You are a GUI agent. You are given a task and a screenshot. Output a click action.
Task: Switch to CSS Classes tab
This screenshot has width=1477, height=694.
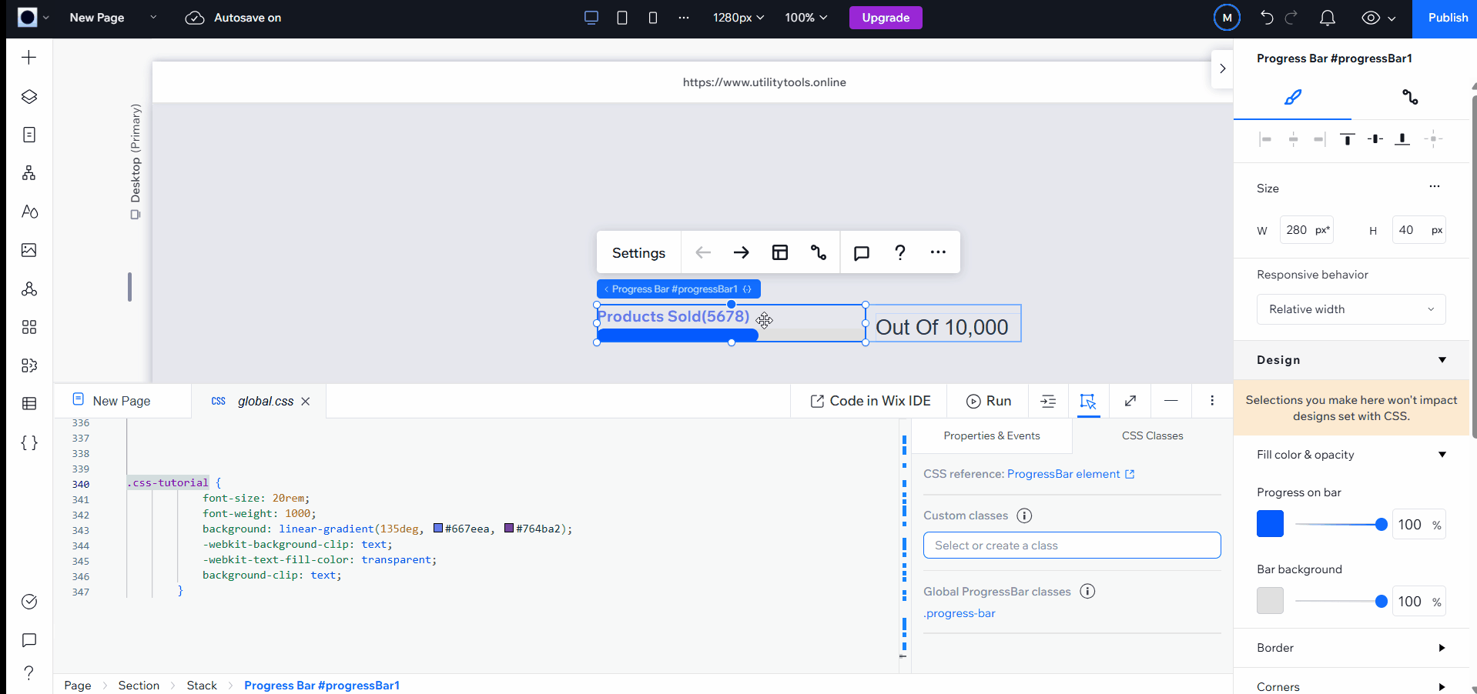click(x=1152, y=435)
